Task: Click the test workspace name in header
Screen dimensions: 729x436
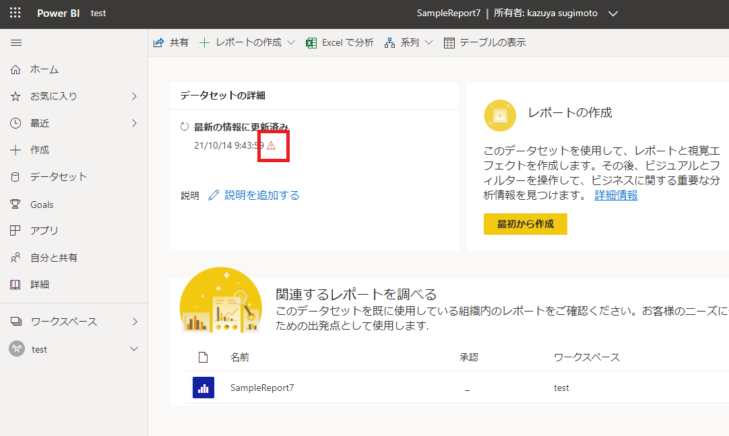Action: pos(98,13)
